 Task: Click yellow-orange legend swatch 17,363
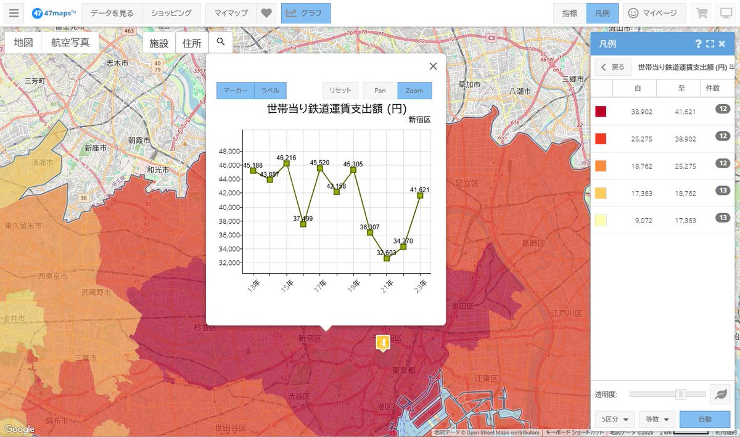pos(601,193)
